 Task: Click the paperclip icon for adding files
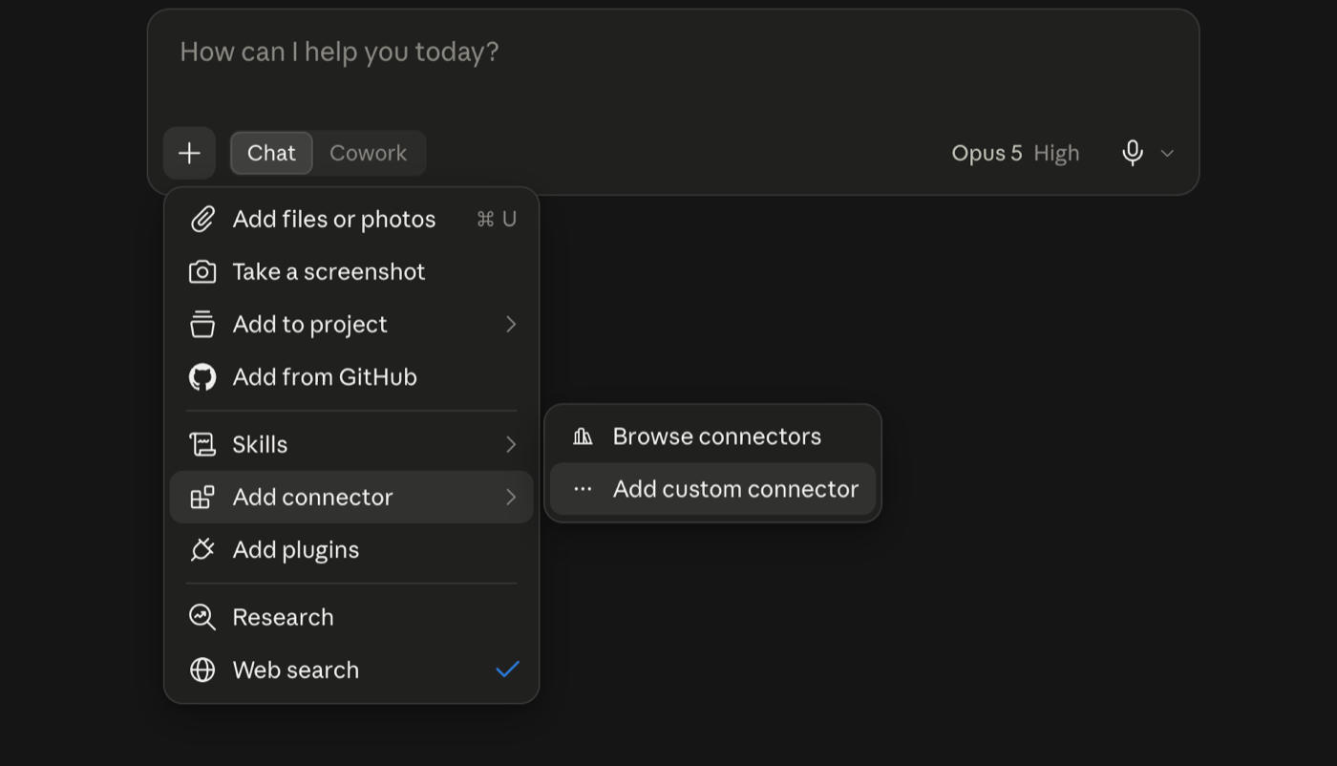[x=202, y=219]
